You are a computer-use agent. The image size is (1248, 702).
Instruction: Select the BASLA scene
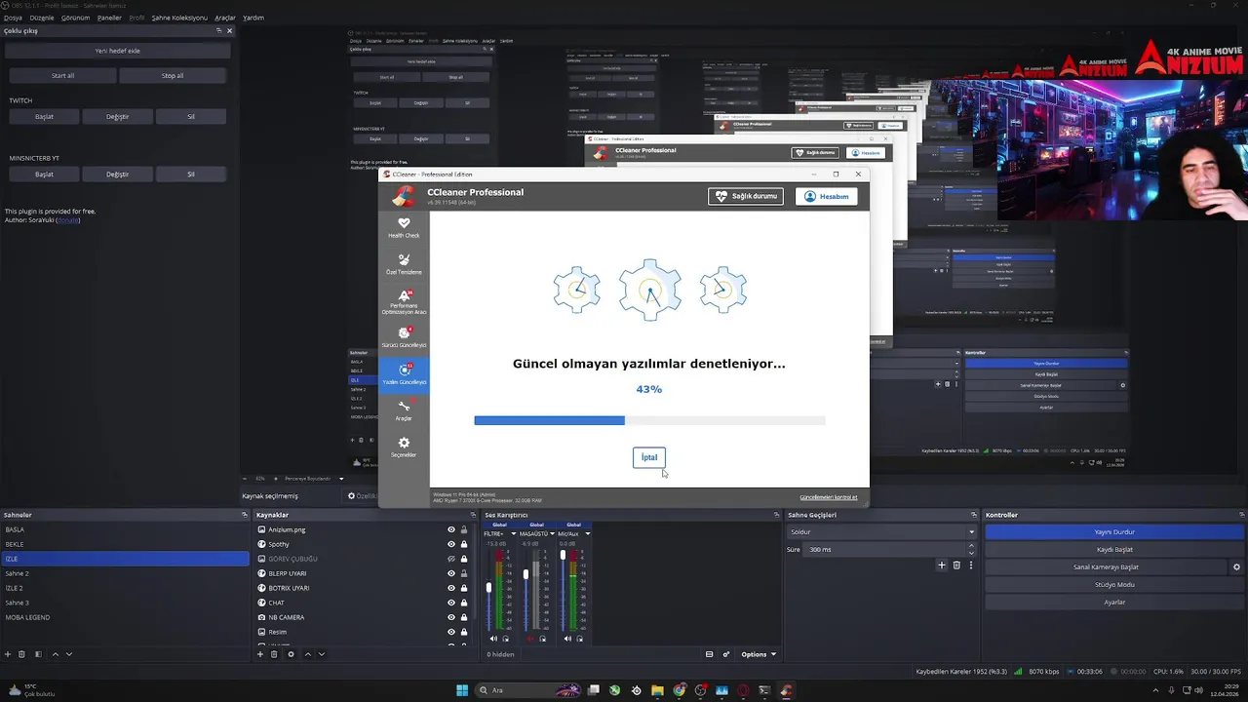[x=125, y=529]
